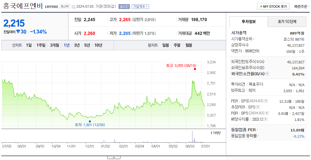311x160 pixels.
Task: Click the 목표주가 label
Action: (256, 84)
